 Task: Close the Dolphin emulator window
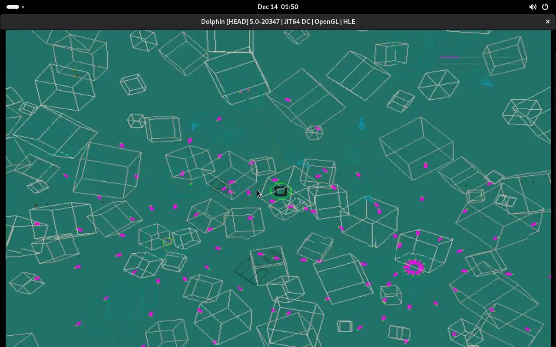pos(547,22)
